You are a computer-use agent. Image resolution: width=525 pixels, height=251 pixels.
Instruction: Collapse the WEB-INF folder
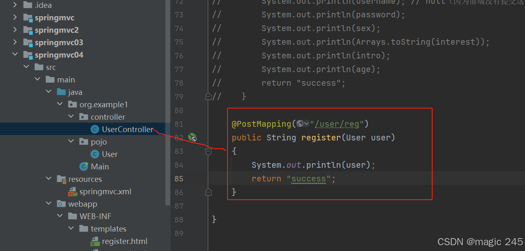pyautogui.click(x=60, y=216)
